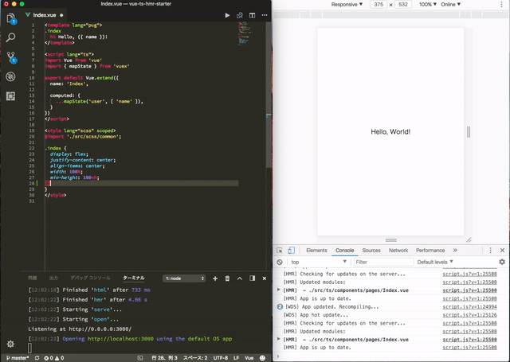Click the 行 28 cursor position indicator

tap(165, 358)
